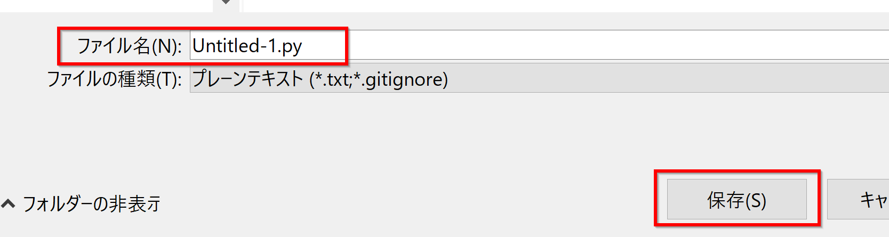Click the small down arrow above the file name row
This screenshot has height=237, width=889.
coord(226,2)
